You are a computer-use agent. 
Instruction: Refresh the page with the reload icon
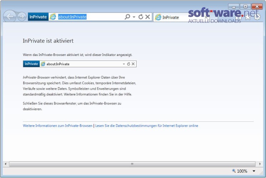point(141,17)
